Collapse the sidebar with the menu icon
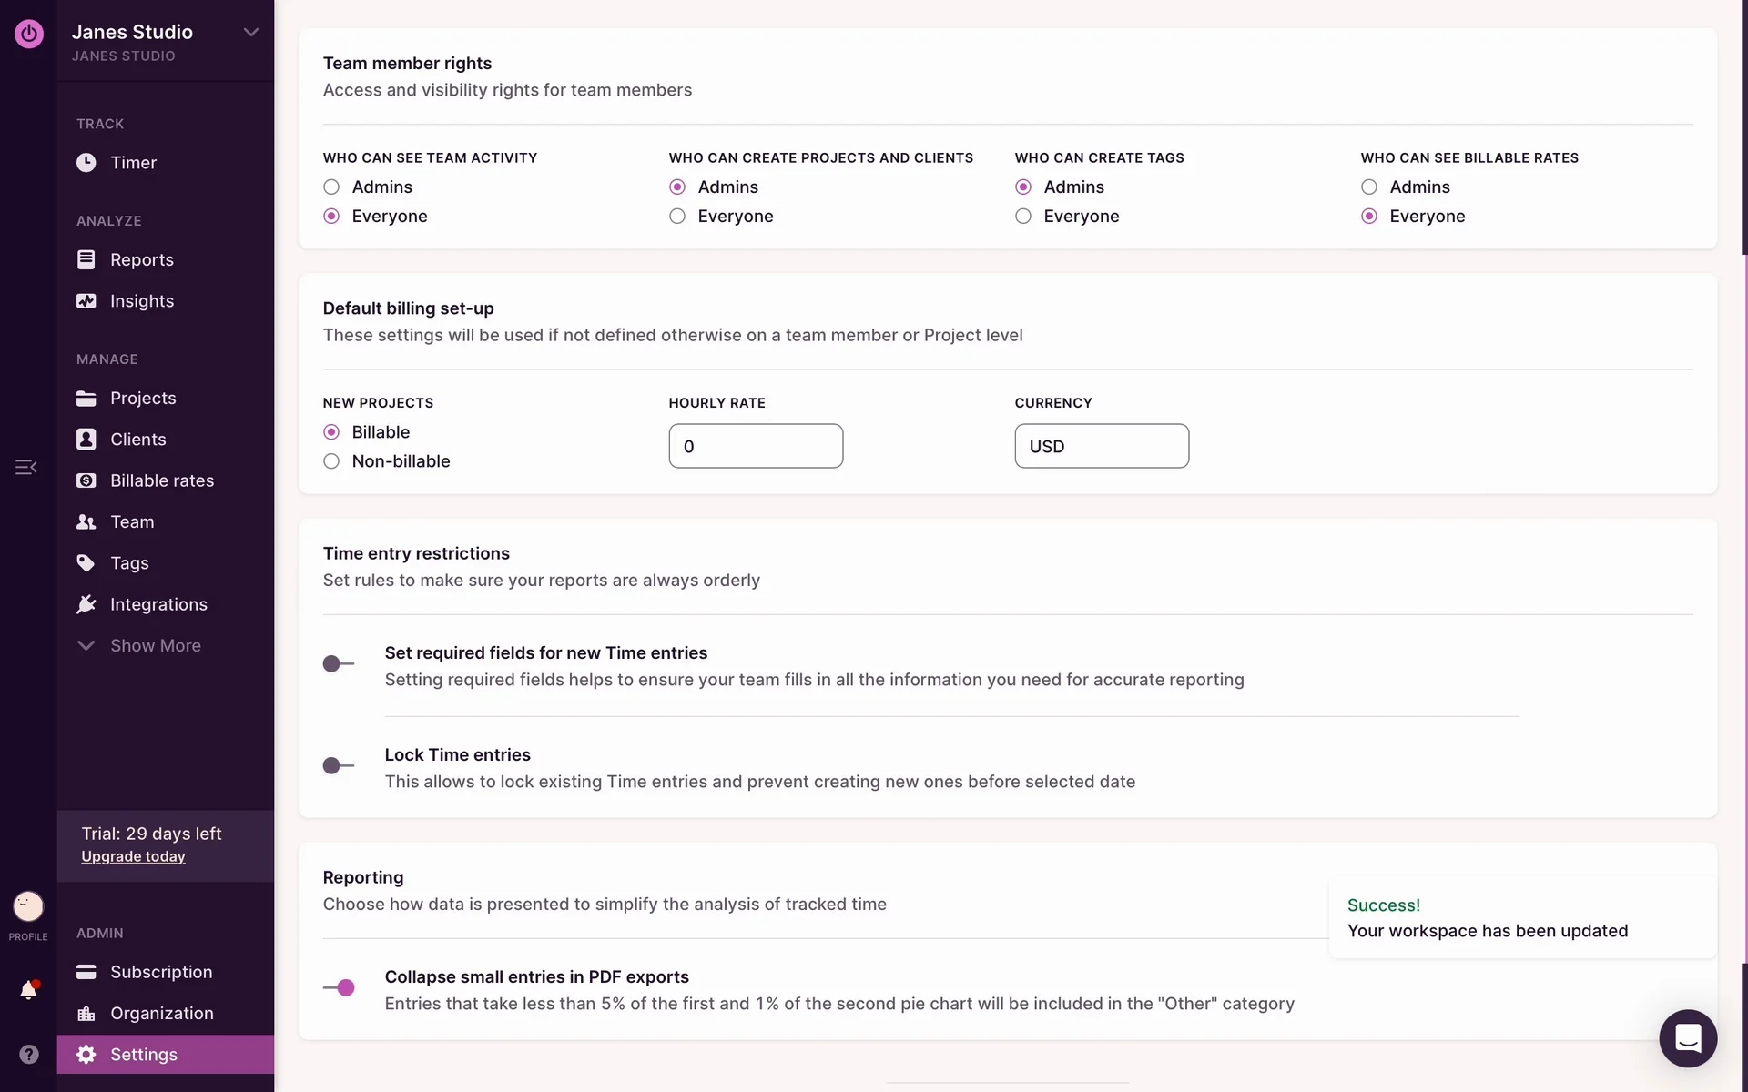This screenshot has width=1748, height=1092. click(x=25, y=467)
